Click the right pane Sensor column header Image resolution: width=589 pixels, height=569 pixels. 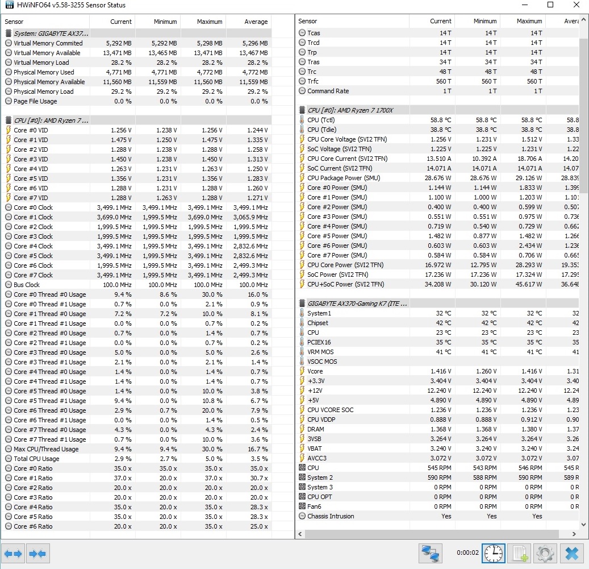pos(352,21)
